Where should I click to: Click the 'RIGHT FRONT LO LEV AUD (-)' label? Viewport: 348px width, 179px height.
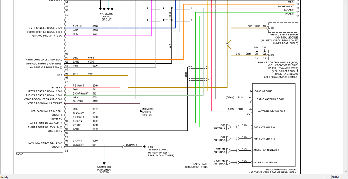[45, 127]
